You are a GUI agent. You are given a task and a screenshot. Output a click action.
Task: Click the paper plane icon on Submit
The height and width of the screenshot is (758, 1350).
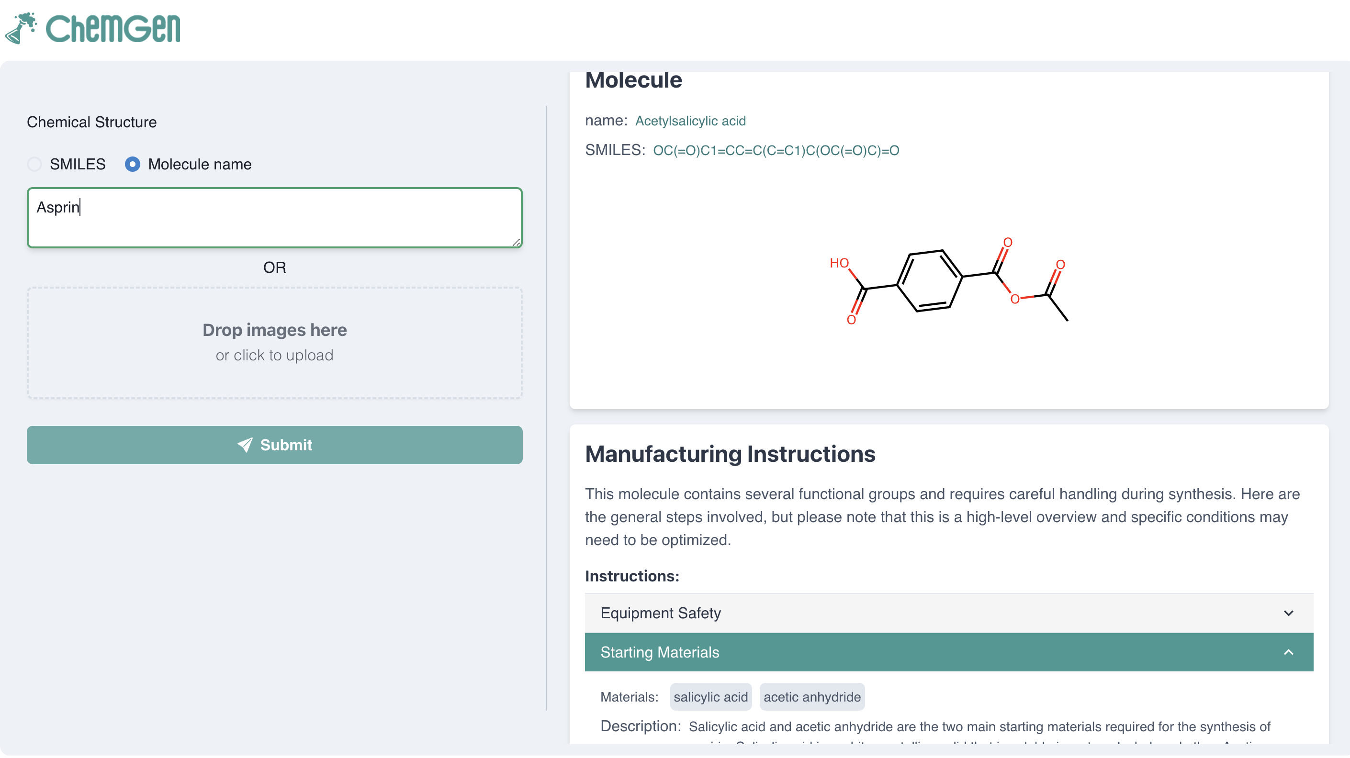pos(245,445)
